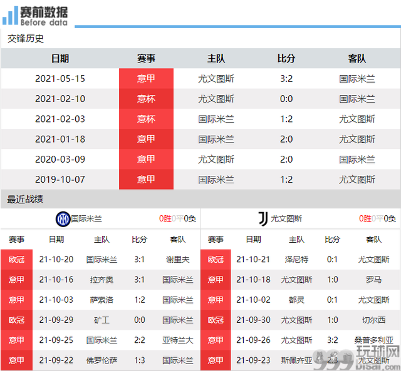Click the Juventus team logo
401x371 pixels.
(x=263, y=219)
